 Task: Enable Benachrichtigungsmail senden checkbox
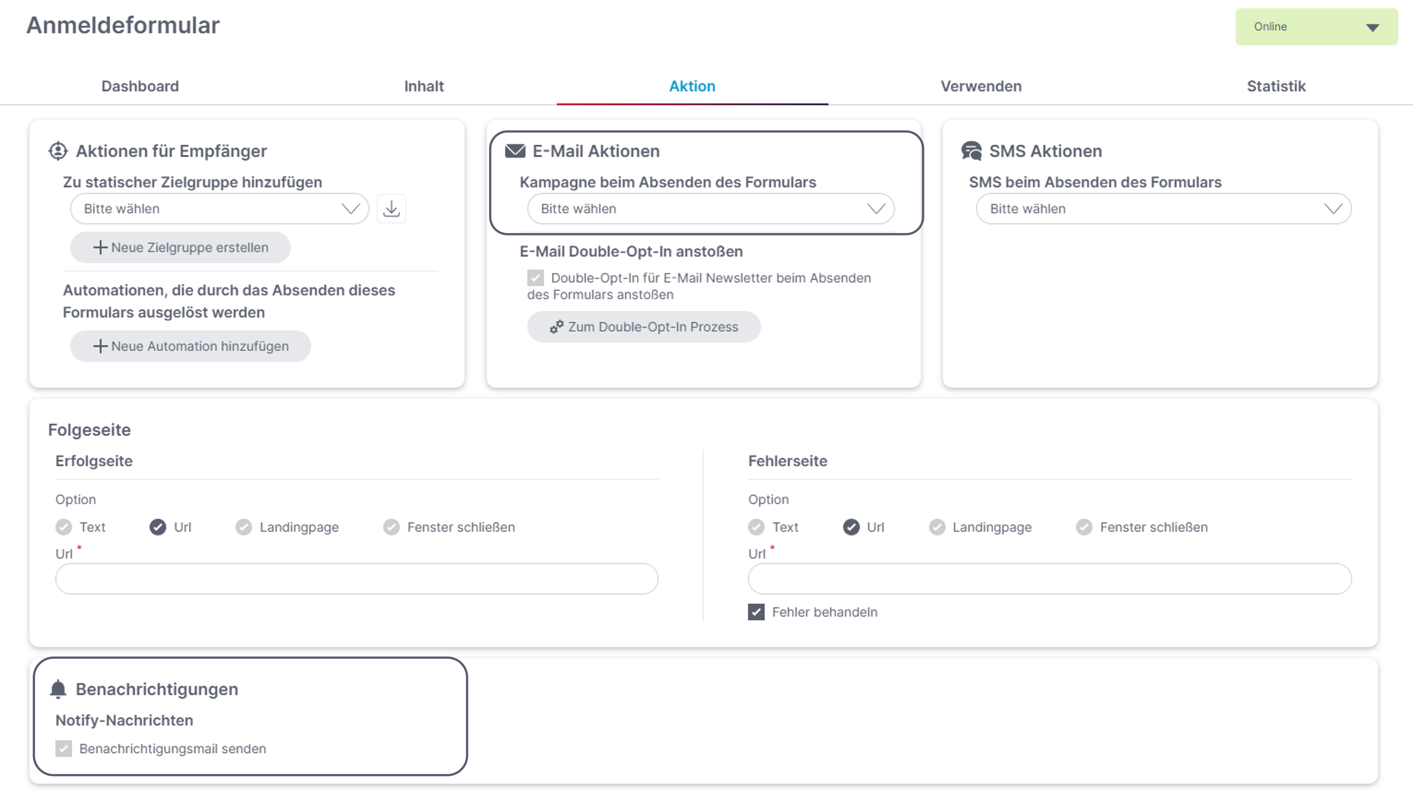(64, 749)
